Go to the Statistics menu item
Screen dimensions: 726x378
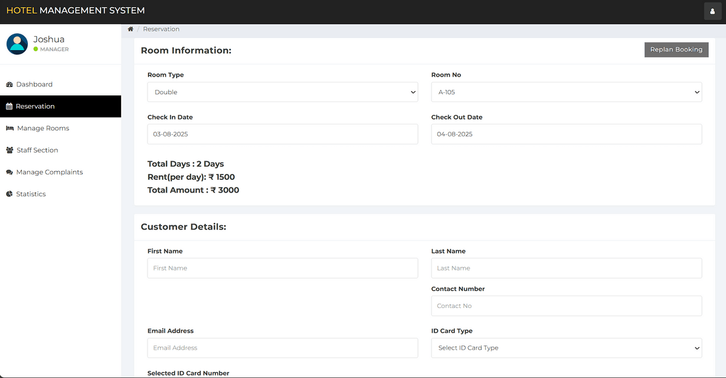coord(31,194)
